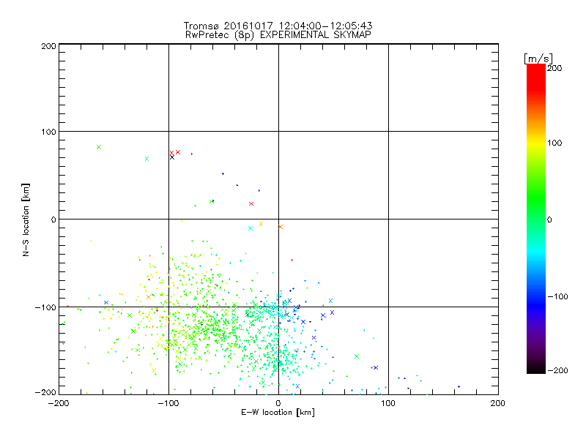Click the 100 tick label on the x-axis
Screen dimensions: 586x439
(388, 403)
